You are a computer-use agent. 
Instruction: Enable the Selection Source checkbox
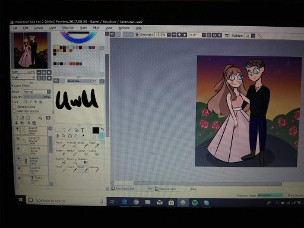(x=15, y=111)
